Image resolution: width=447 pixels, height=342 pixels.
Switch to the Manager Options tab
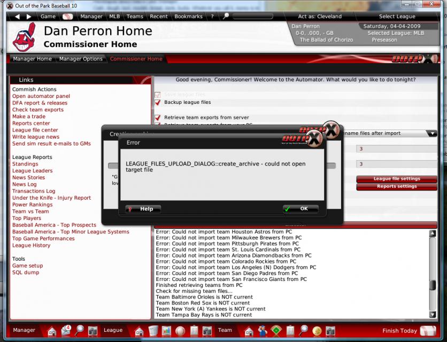point(81,59)
